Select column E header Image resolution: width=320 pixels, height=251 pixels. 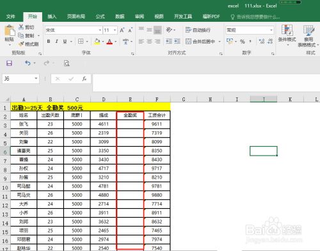click(x=130, y=99)
